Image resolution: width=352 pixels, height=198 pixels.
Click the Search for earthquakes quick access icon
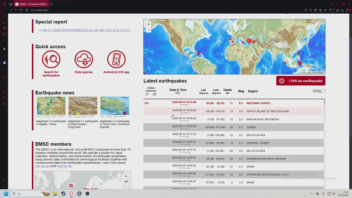click(51, 59)
